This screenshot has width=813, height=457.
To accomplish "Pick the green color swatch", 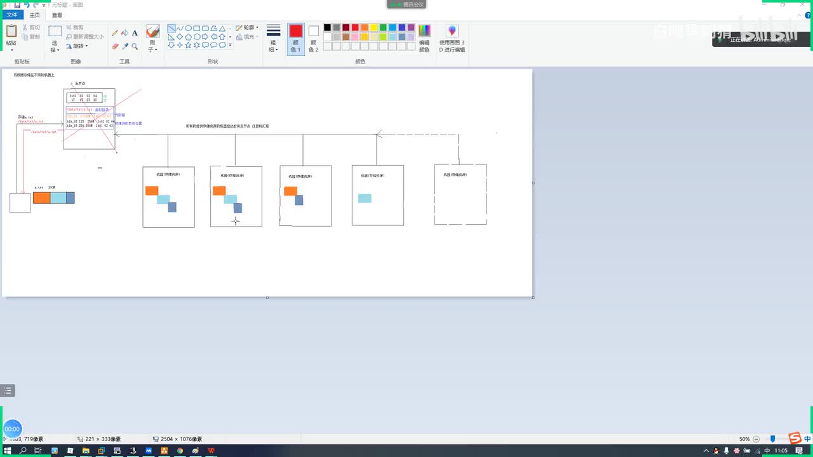I will (383, 27).
